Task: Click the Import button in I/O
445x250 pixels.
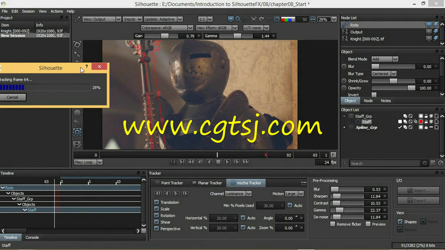Action: tap(418, 191)
